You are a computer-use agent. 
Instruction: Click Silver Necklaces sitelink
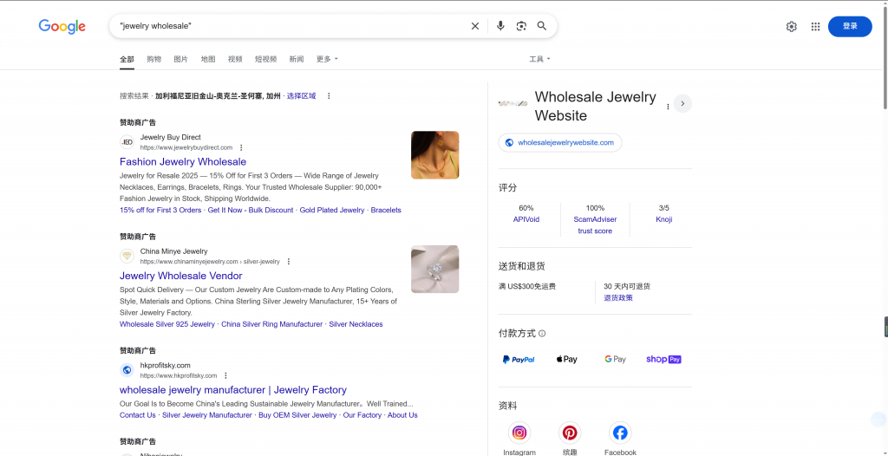click(356, 324)
